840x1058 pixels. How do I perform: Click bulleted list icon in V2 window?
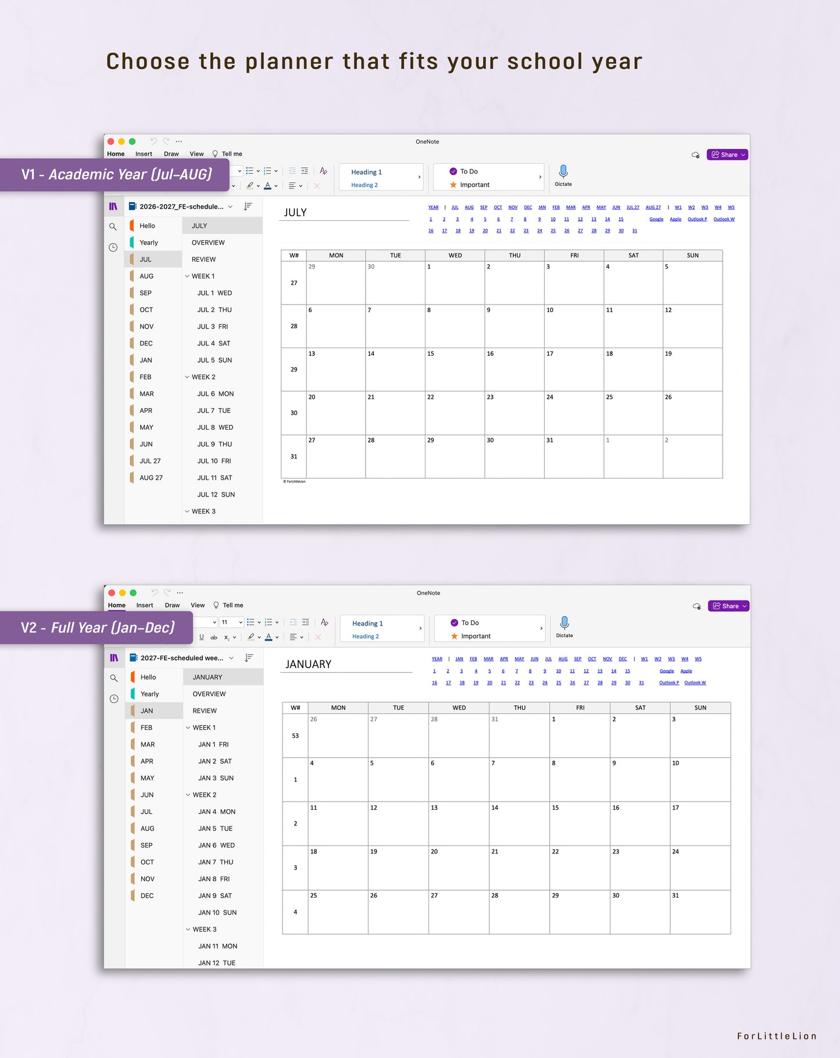[251, 622]
